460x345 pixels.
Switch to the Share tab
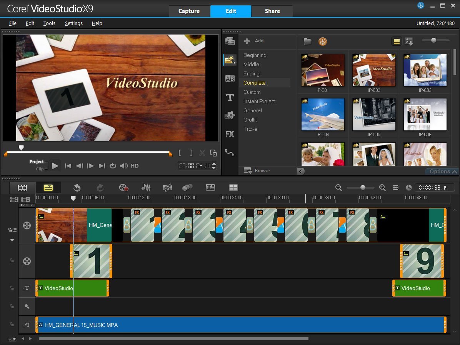pos(272,11)
